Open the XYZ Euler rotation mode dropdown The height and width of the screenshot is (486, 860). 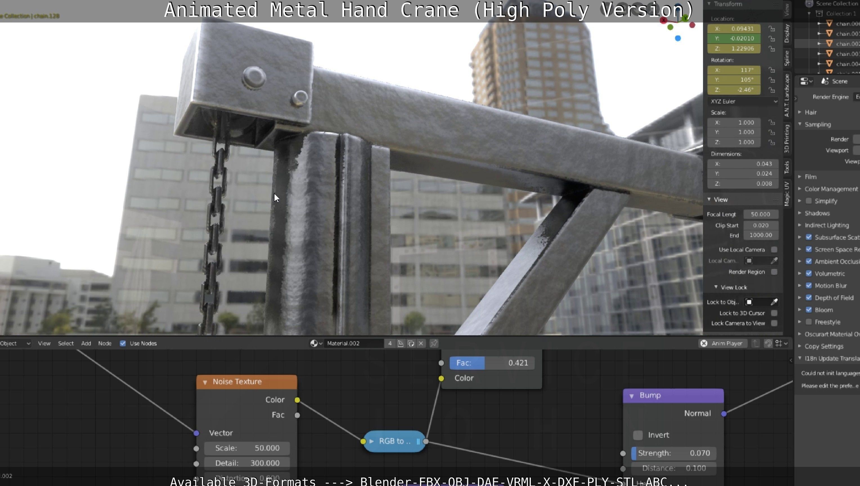click(x=743, y=102)
